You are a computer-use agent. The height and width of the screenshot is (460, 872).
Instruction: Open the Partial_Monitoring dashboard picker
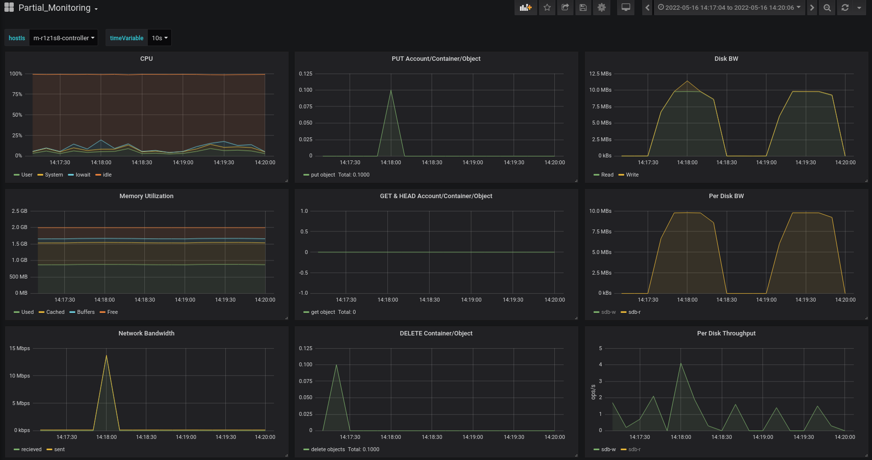point(54,8)
